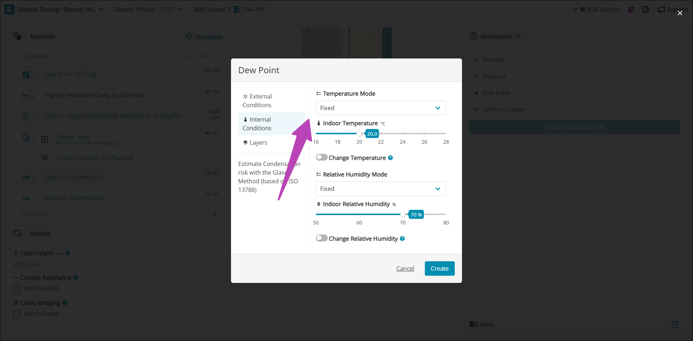693x341 pixels.
Task: Click the Cancel link
Action: coord(405,268)
